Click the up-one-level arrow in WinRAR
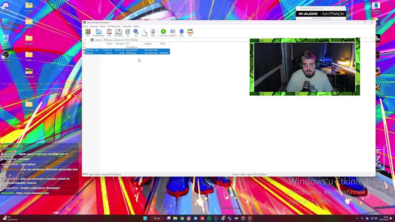Screen dimensions: 395x222 click(85, 40)
